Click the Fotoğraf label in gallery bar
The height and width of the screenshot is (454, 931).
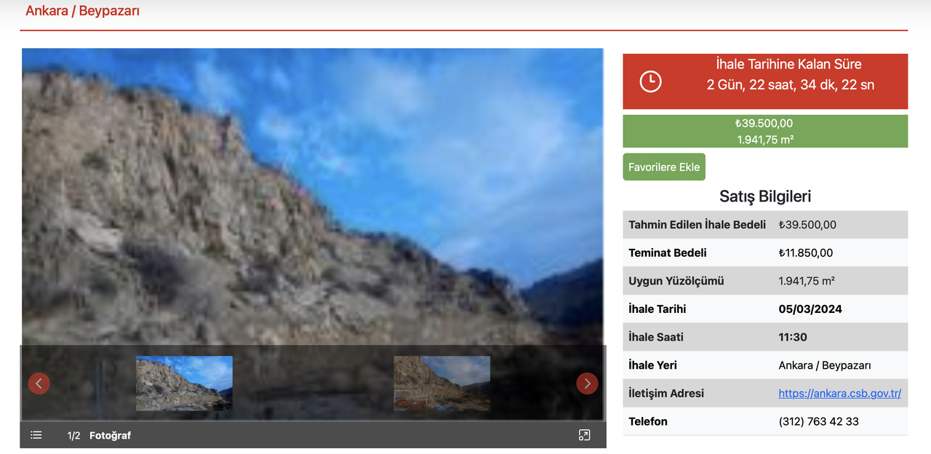[110, 436]
